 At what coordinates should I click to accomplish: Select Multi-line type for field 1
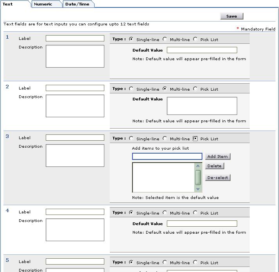coord(165,39)
